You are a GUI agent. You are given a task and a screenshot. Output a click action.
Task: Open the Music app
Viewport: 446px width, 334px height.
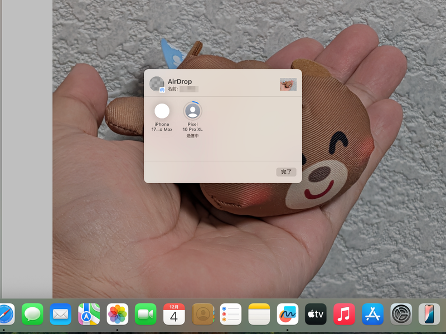tap(344, 315)
